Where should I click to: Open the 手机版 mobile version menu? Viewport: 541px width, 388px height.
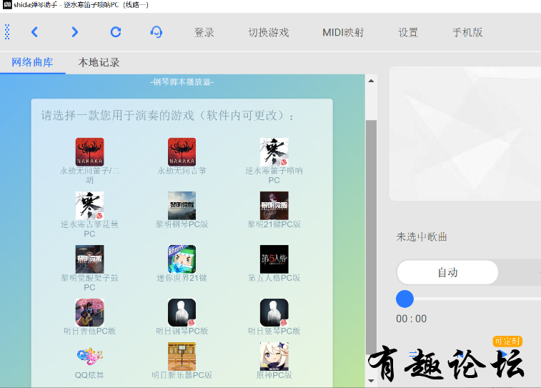(x=467, y=32)
